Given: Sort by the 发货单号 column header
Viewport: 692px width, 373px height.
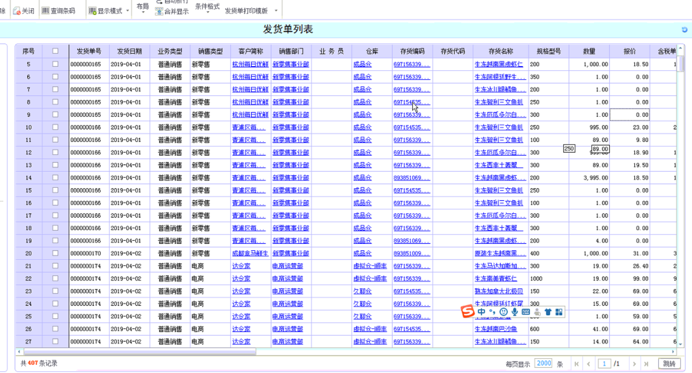Looking at the screenshot, I should pos(89,51).
